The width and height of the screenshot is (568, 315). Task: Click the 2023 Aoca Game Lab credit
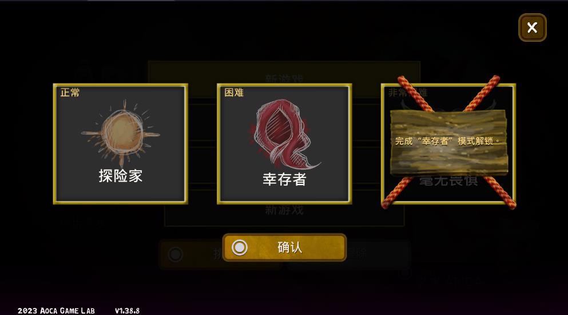[x=56, y=311]
